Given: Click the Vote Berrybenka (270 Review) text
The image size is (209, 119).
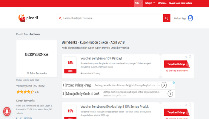Looking at the screenshot, I should click(x=31, y=86).
